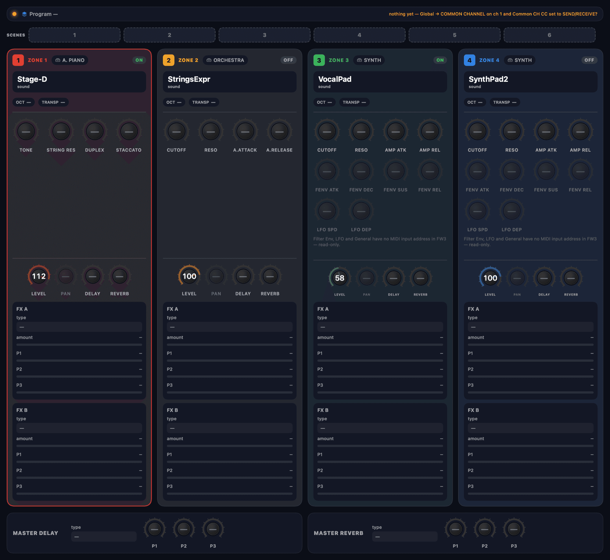Adjust Zone 2 FX B P2 slider
The height and width of the screenshot is (560, 610).
pos(230,478)
